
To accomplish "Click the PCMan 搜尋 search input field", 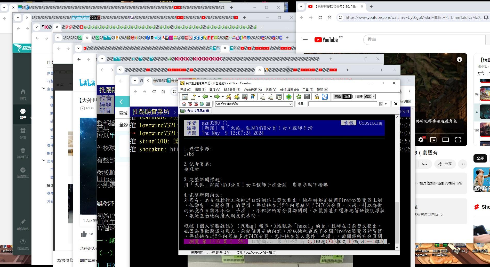I will pyautogui.click(x=342, y=104).
